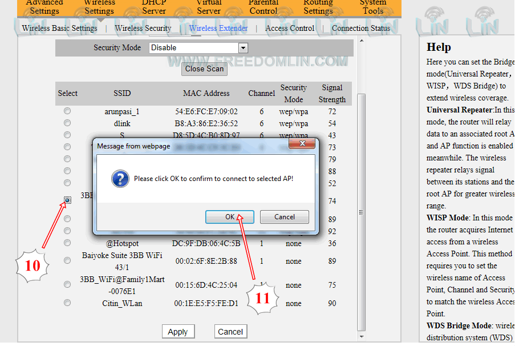This screenshot has height=346, width=515.
Task: Click the SSID column header
Action: pos(122,94)
